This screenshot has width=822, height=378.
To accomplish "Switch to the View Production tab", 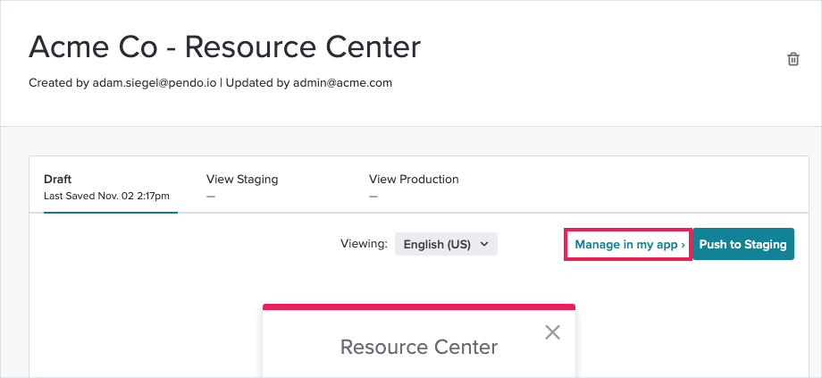I will coord(414,187).
